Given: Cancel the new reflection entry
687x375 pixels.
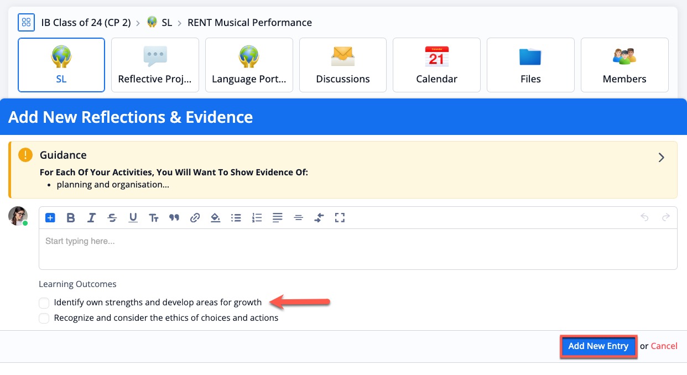Looking at the screenshot, I should click(x=664, y=346).
